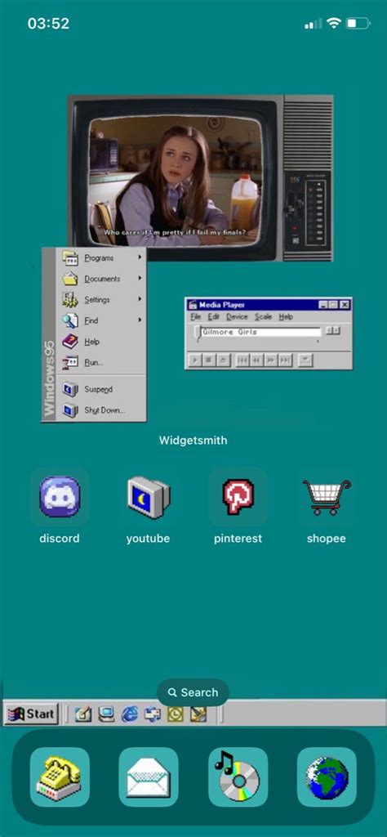Tap the Search pill

(x=193, y=692)
